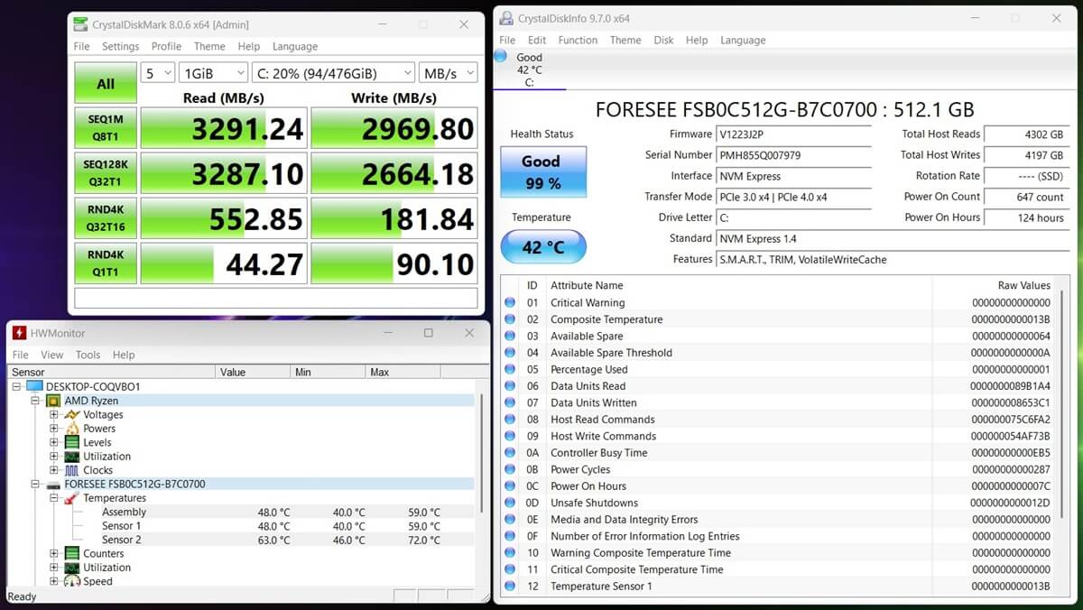Click the blue disk status orb above Good 42 °C

pyautogui.click(x=501, y=56)
